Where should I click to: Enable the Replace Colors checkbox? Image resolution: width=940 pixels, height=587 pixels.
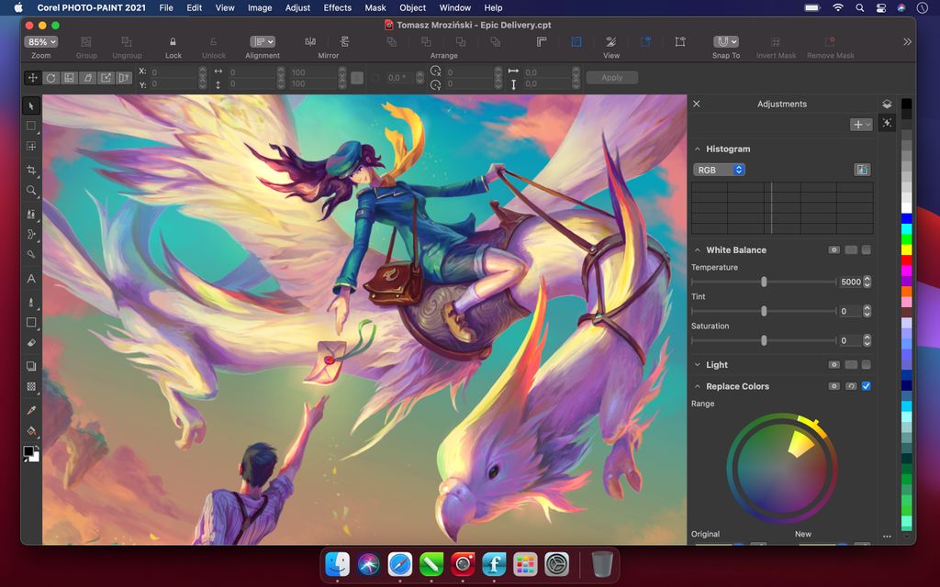[x=865, y=385]
